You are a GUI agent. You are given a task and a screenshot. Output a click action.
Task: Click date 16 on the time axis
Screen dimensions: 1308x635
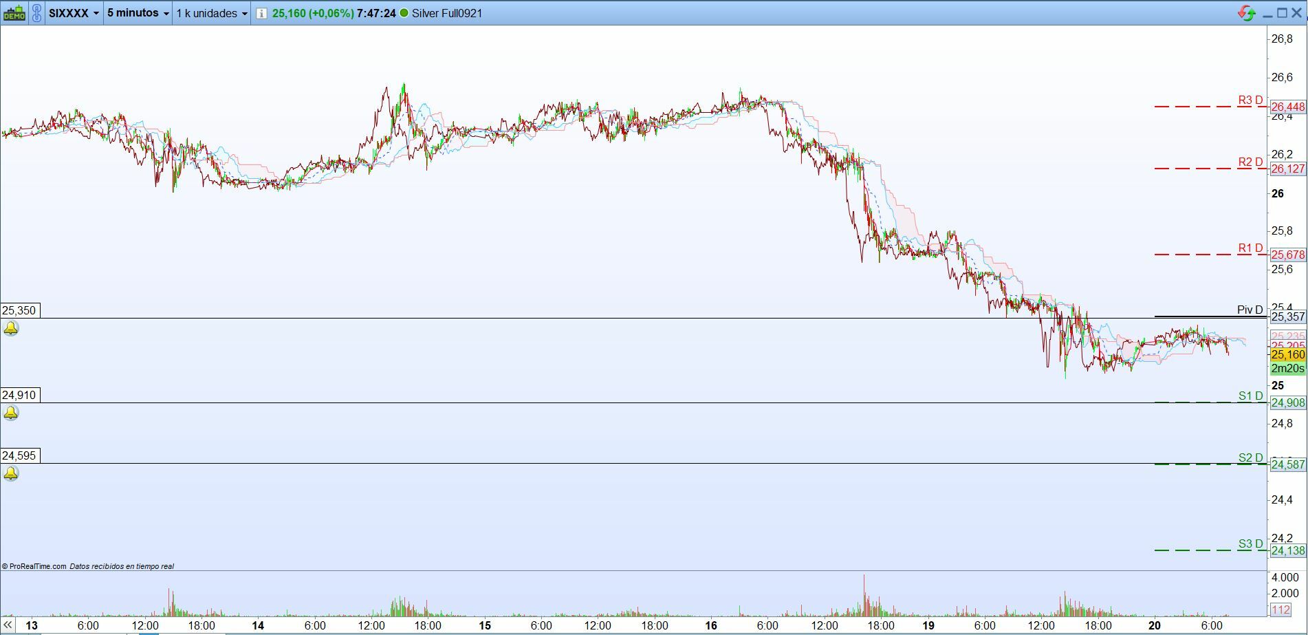[711, 625]
